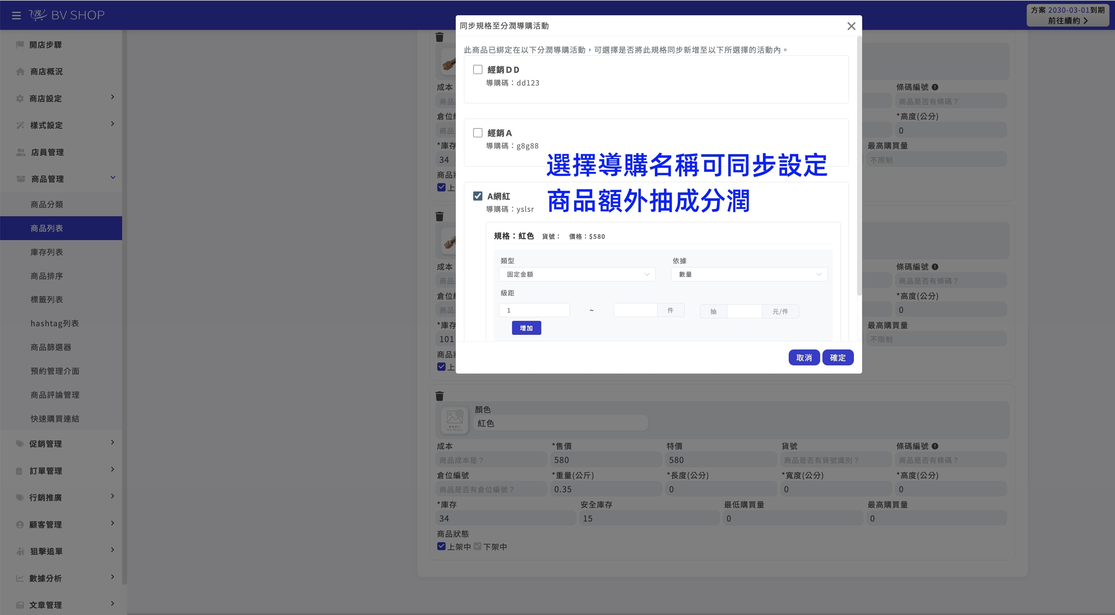The height and width of the screenshot is (615, 1115).
Task: Click 取消 to cancel the dialog
Action: click(x=804, y=357)
